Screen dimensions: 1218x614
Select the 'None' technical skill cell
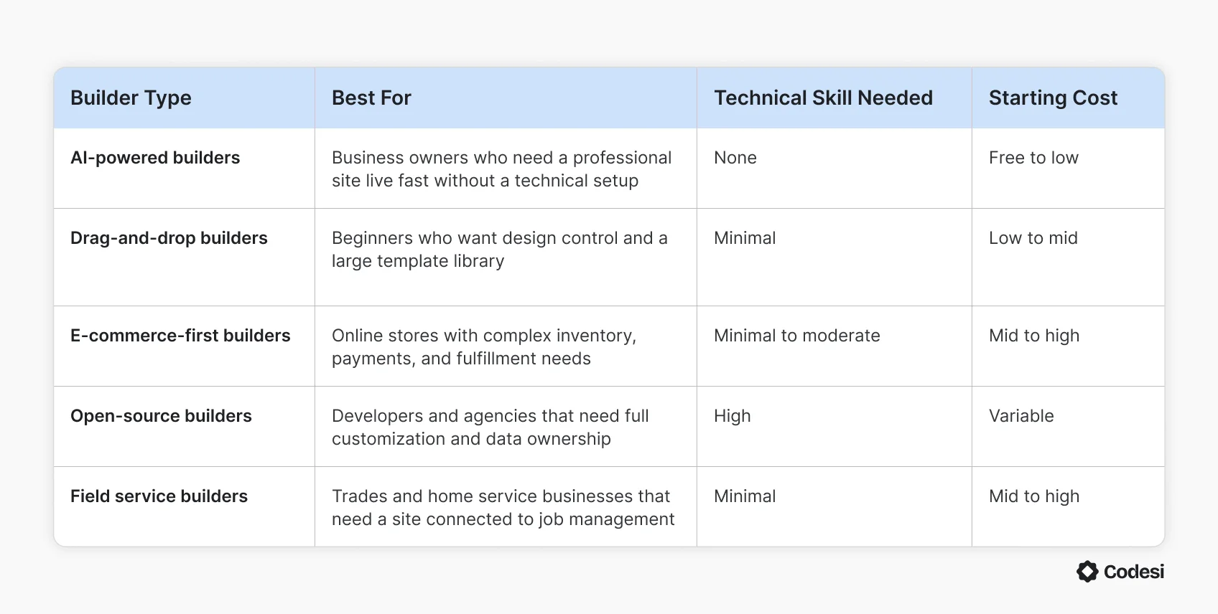[x=735, y=158]
